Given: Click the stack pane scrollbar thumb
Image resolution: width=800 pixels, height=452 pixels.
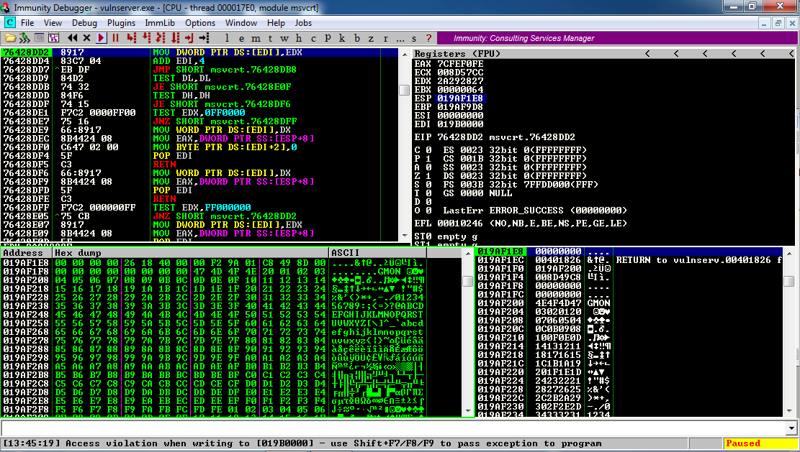Looking at the screenshot, I should click(x=788, y=281).
